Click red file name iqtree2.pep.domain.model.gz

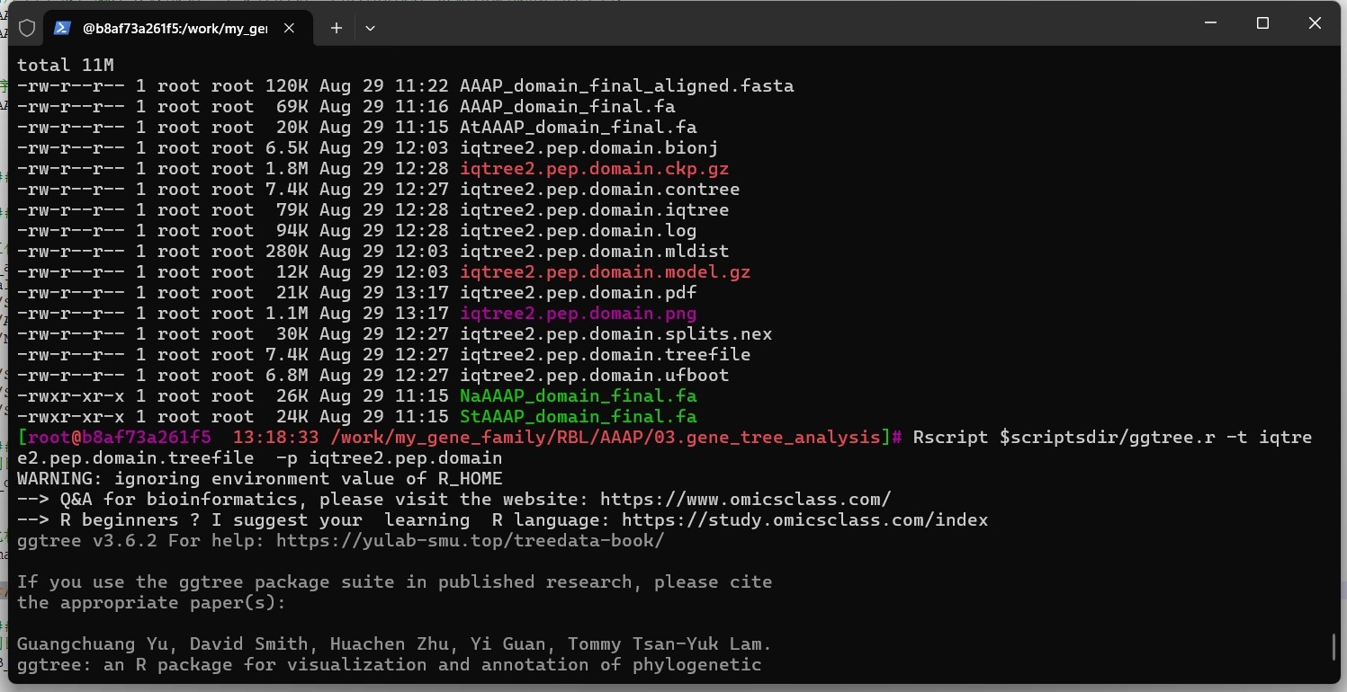tap(605, 272)
